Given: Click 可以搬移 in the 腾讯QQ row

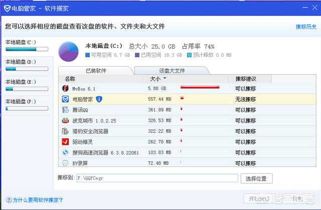Looking at the screenshot, I should coord(245,110).
